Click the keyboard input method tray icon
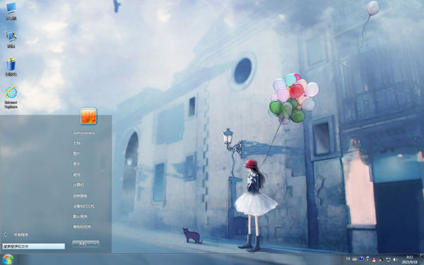424x265 pixels. click(355, 259)
